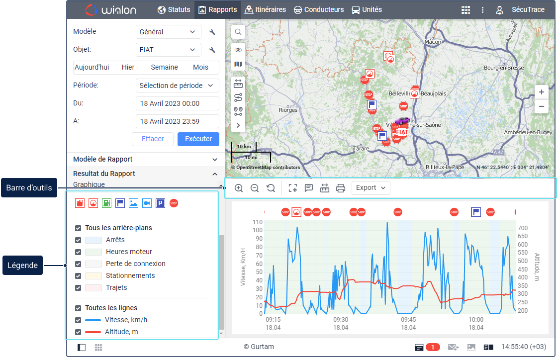
Task: Click the red STOP marker legend icon
Action: click(x=174, y=203)
